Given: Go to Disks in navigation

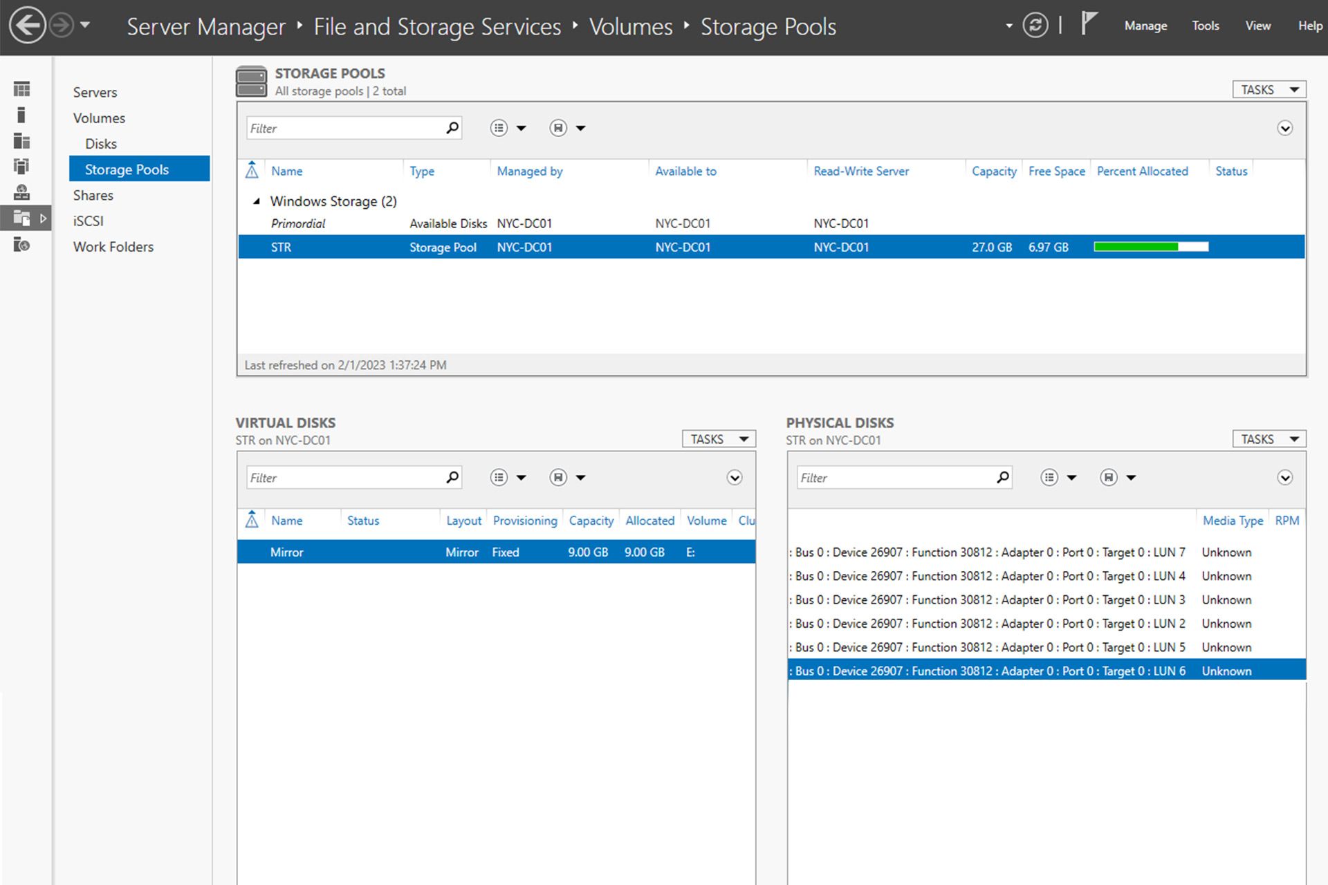Looking at the screenshot, I should coord(101,144).
